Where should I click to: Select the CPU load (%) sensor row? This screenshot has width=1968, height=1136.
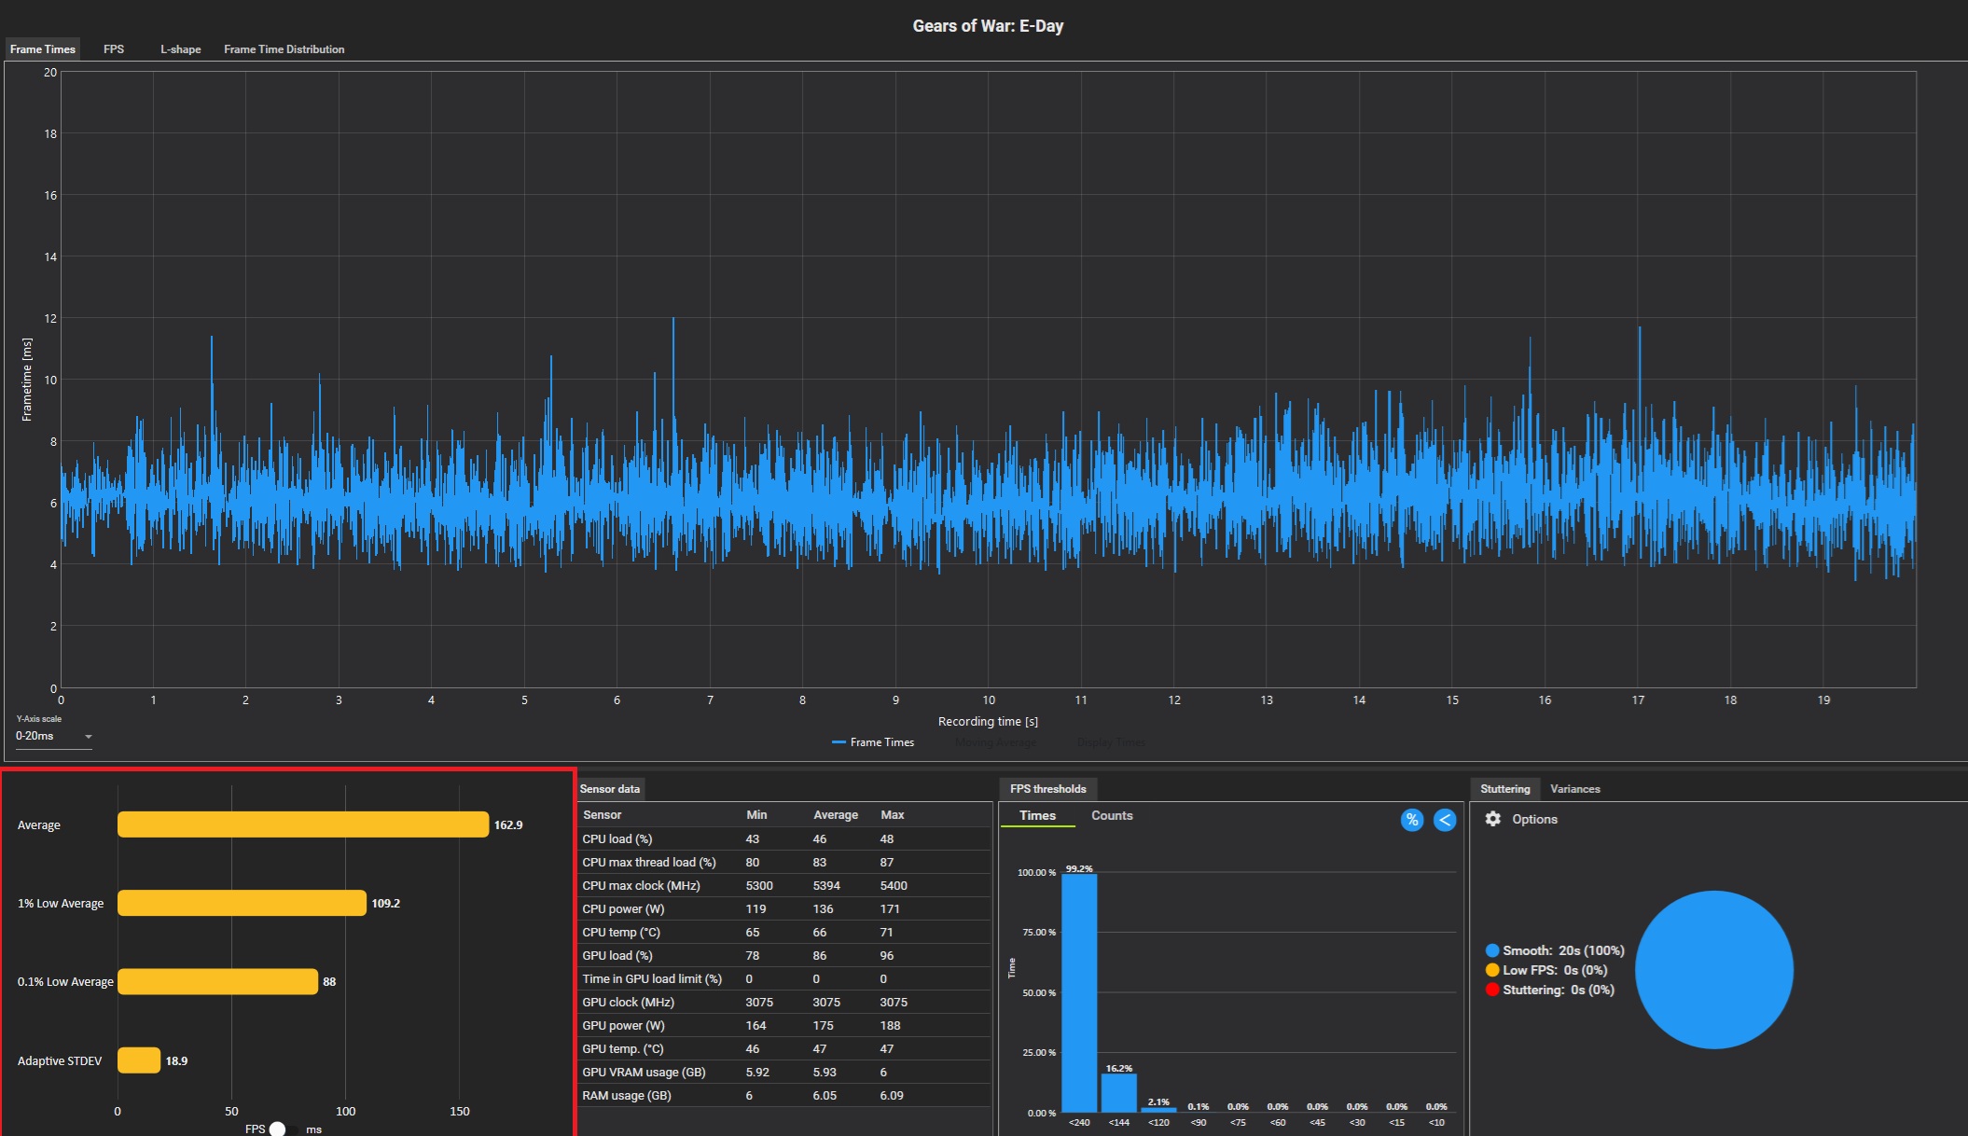pyautogui.click(x=783, y=838)
